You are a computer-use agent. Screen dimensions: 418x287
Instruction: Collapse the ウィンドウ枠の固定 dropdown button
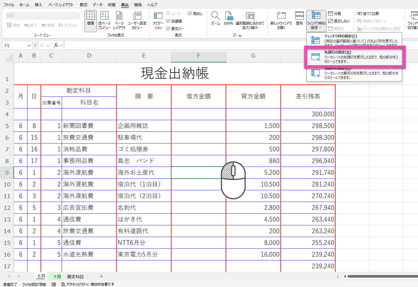point(316,21)
